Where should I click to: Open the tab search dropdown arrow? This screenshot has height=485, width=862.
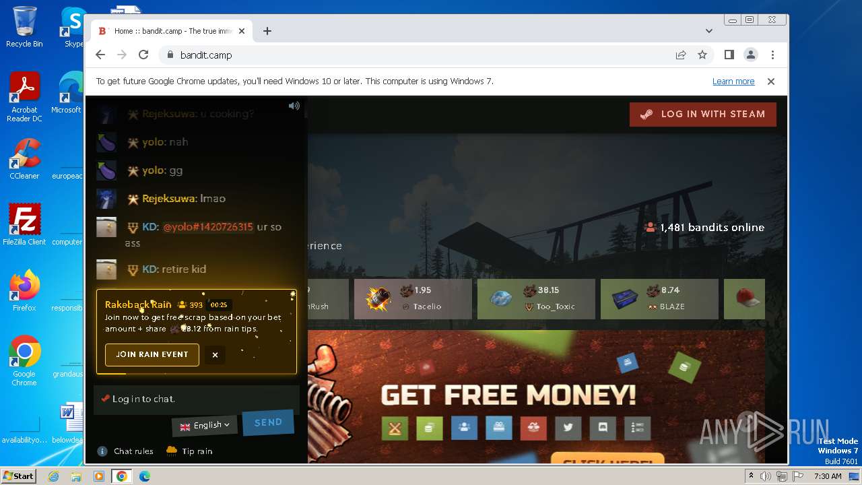[x=709, y=31]
